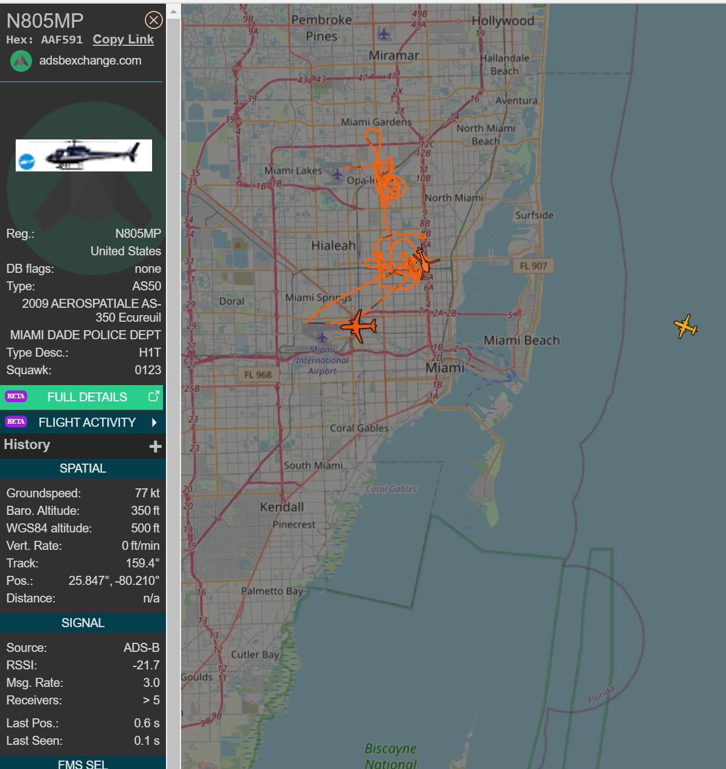Click the owner MIAMI DADE POLICE DEPT

86,335
